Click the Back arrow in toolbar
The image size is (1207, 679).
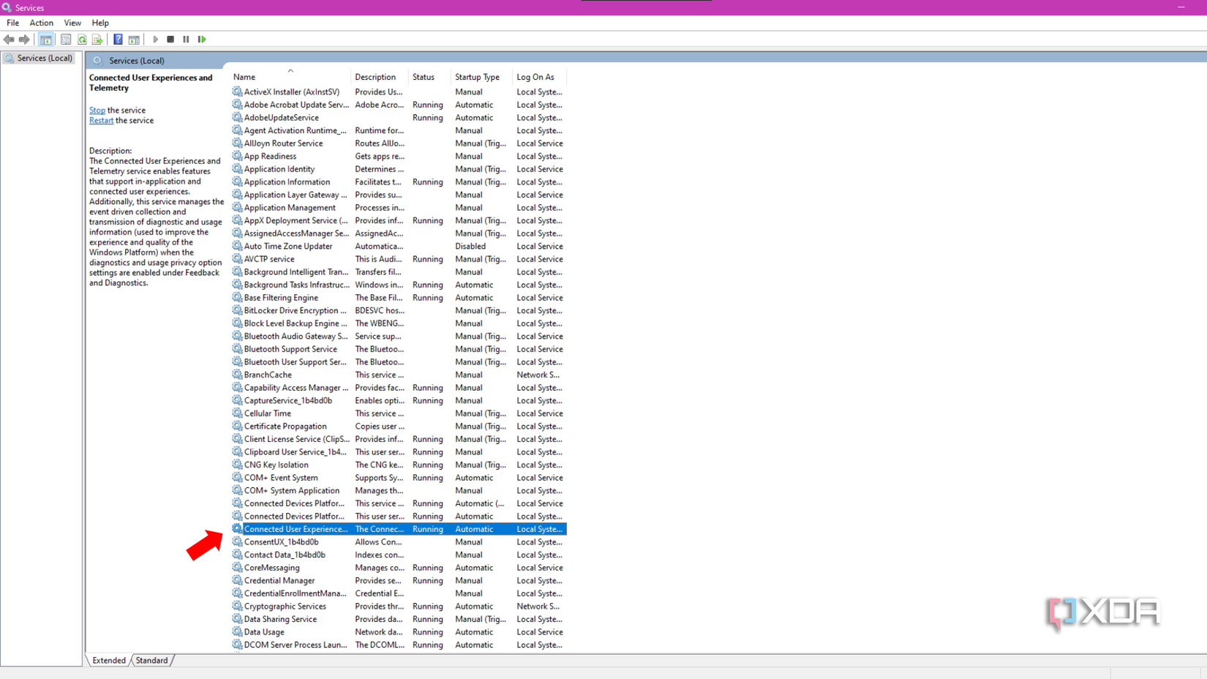pos(9,40)
